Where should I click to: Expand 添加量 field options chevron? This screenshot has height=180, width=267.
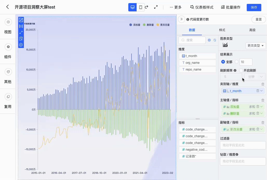[262, 107]
